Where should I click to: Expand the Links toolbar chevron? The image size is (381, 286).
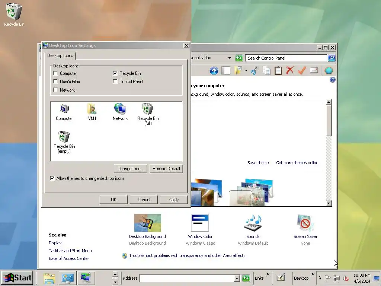point(268,274)
